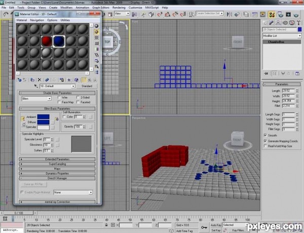Click the Fillet value input field
Screen dimensions: 304x233
coord(289,106)
